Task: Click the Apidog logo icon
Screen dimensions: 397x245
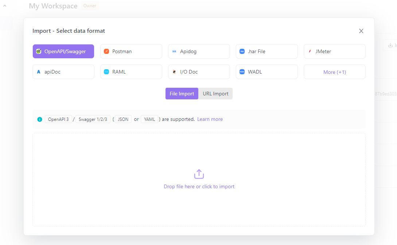Action: [174, 51]
